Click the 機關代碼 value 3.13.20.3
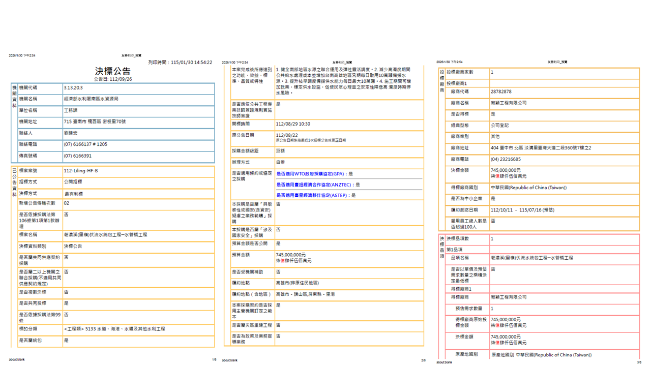Image resolution: width=651 pixels, height=366 pixels. [x=73, y=88]
